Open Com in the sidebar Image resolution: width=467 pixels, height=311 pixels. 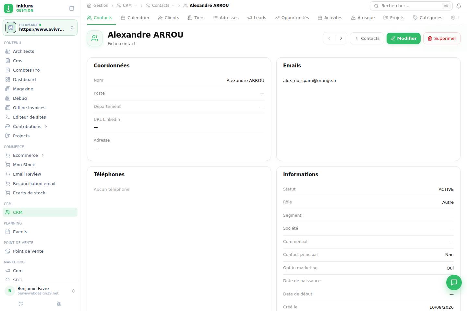40,271
